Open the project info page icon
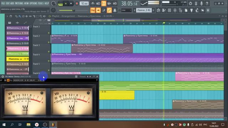228x128 pixels. [x=186, y=10]
